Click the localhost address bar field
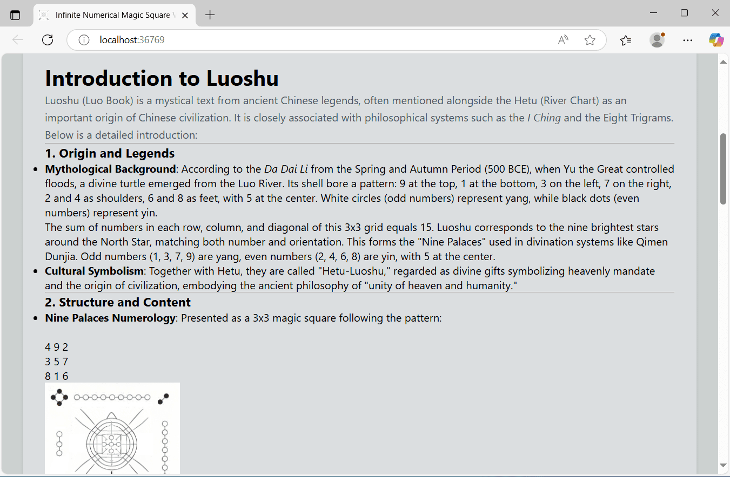This screenshot has height=477, width=730. [x=319, y=40]
